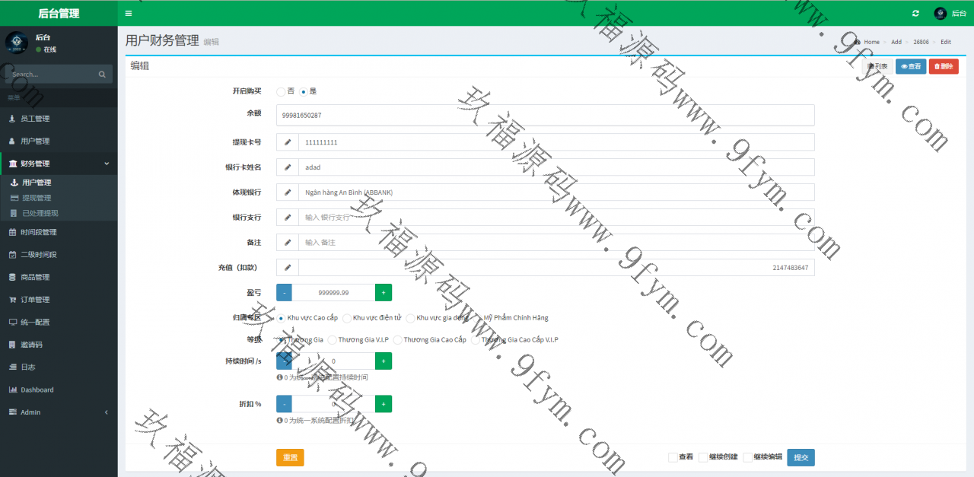Select Khu vực điện tử radio option

pos(347,318)
